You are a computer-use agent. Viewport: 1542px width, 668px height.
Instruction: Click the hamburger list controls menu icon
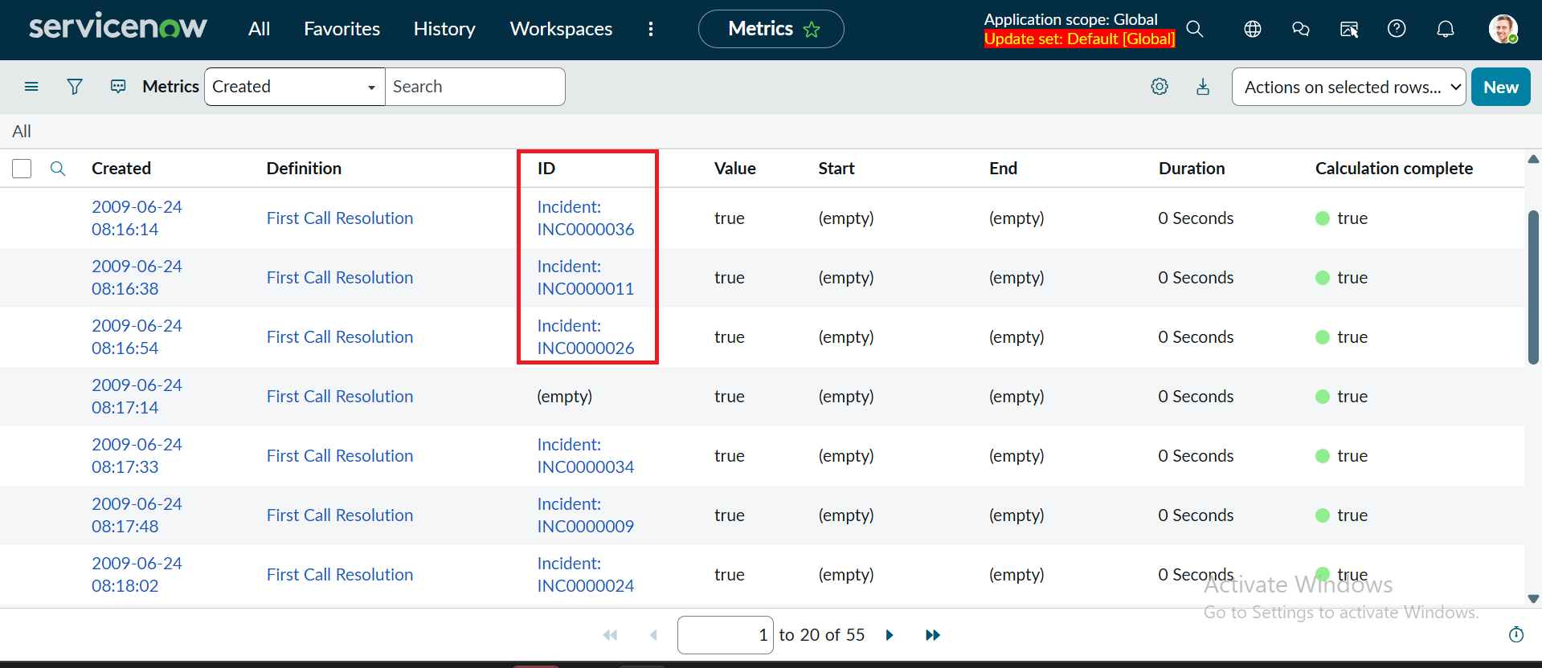pos(31,87)
